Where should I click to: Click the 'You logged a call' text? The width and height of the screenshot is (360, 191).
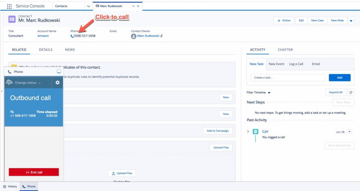tap(273, 137)
